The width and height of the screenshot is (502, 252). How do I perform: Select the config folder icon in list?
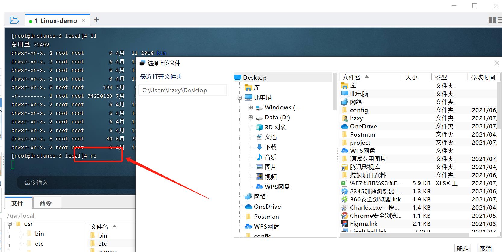pyautogui.click(x=344, y=110)
